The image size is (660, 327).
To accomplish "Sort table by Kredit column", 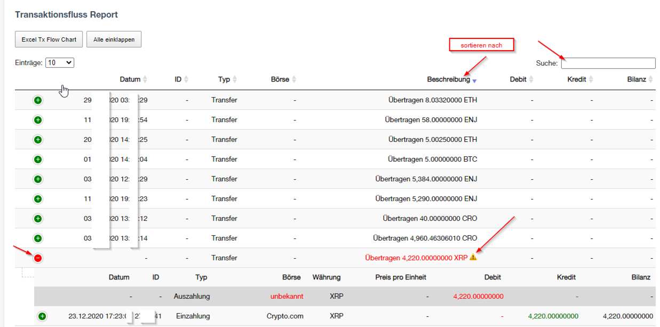I will coord(581,79).
